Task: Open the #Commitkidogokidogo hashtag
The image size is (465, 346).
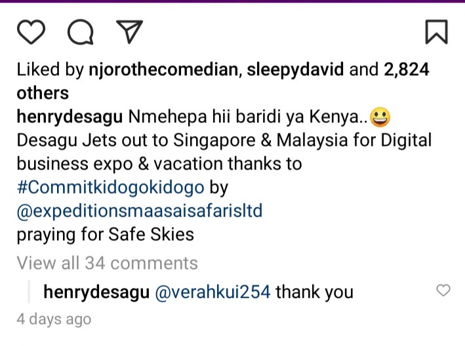Action: 111,187
